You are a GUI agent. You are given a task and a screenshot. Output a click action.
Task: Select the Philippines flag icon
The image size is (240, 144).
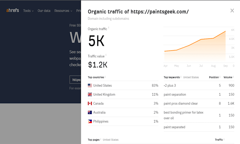point(90,121)
